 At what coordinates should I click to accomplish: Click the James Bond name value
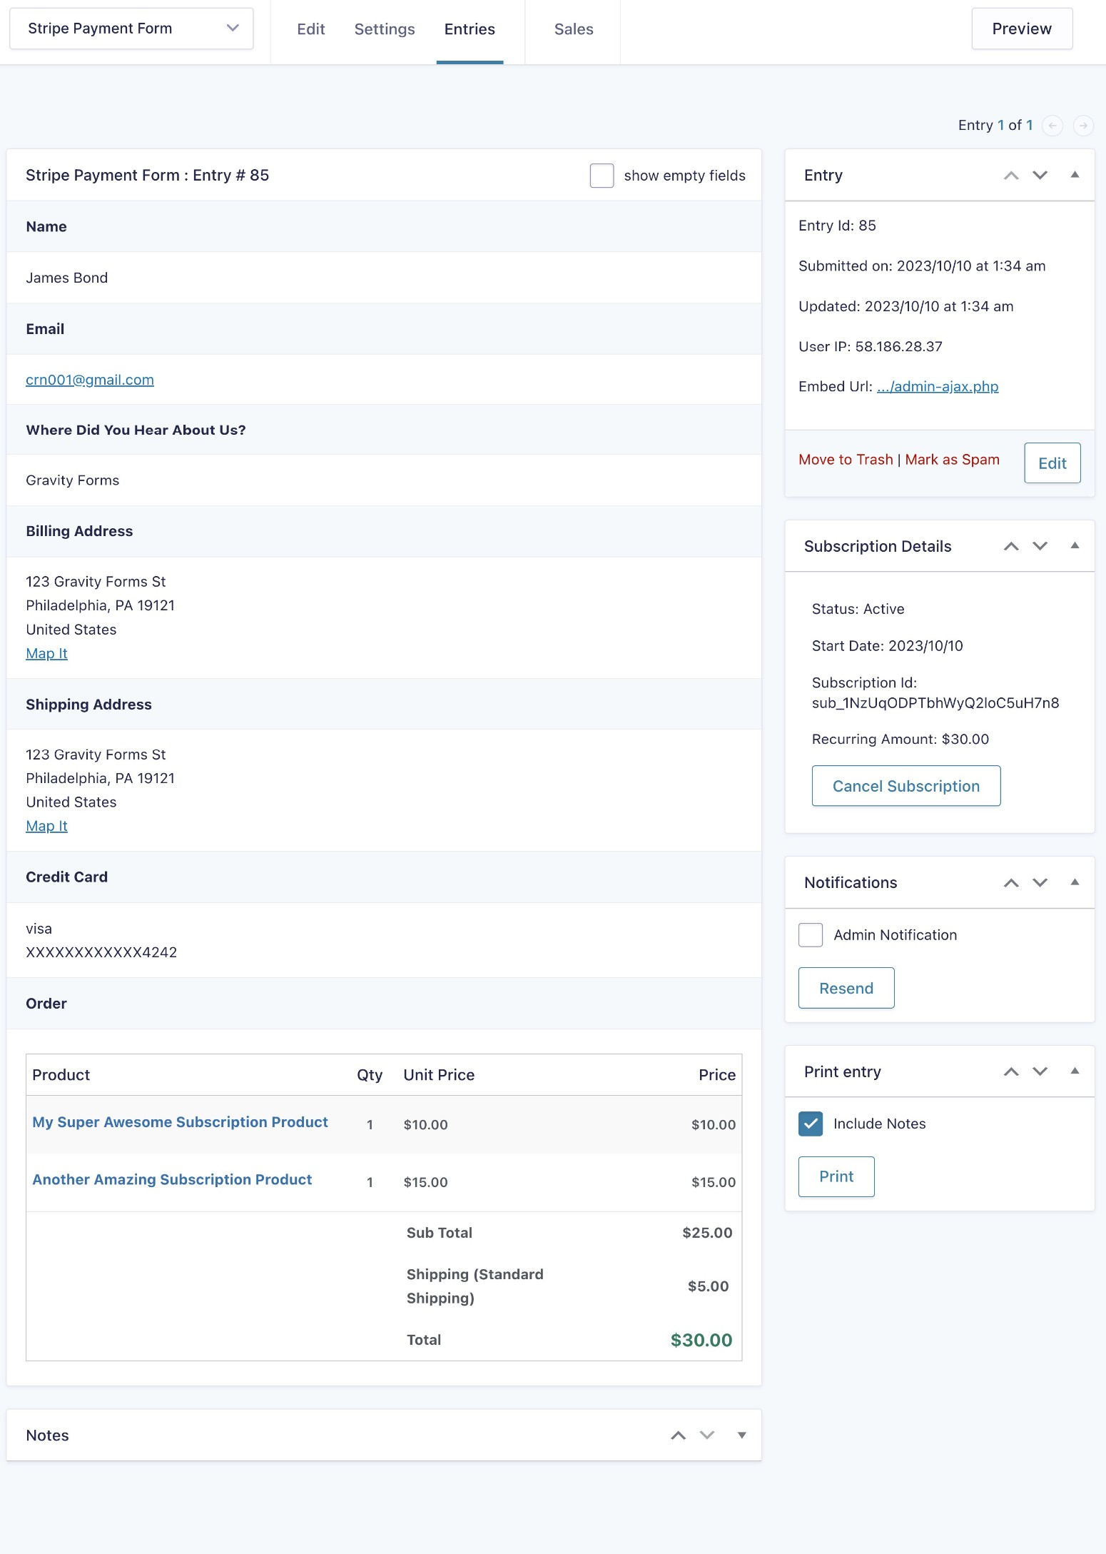(67, 278)
